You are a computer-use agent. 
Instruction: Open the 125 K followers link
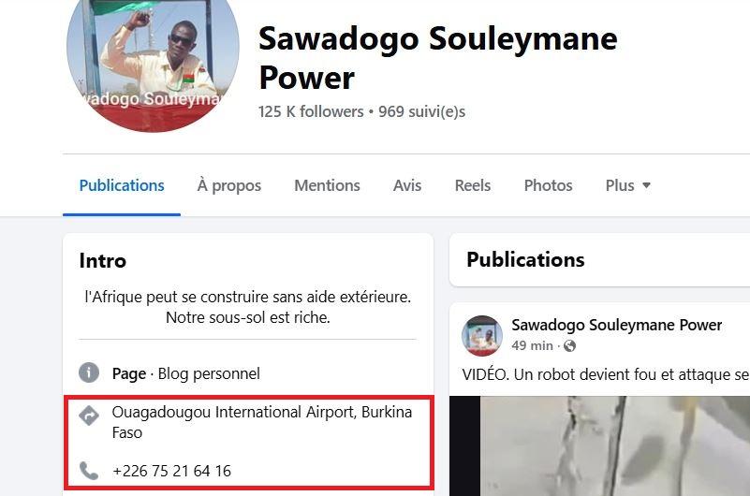pos(311,111)
